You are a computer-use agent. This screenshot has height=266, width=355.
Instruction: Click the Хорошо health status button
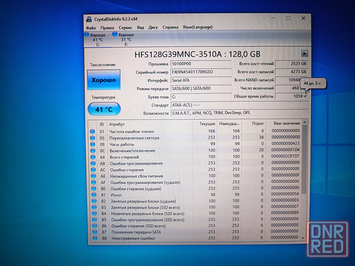pyautogui.click(x=104, y=80)
